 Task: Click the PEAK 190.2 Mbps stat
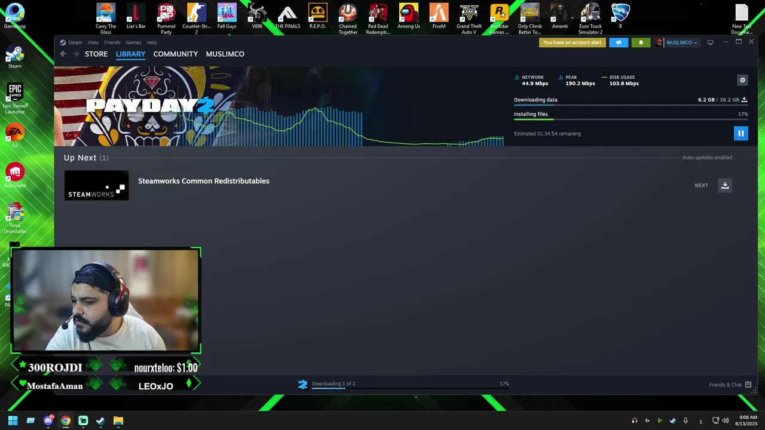(576, 80)
